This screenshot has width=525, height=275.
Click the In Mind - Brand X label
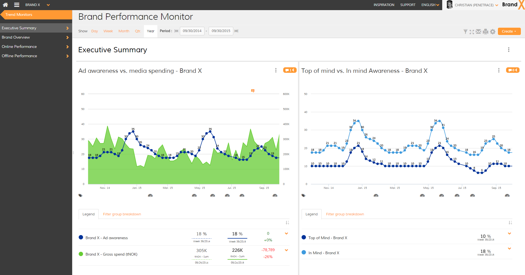[x=324, y=253]
